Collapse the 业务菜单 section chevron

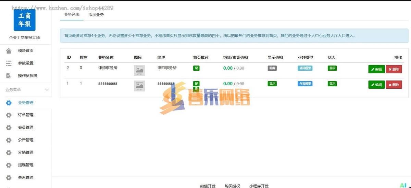pos(47,90)
